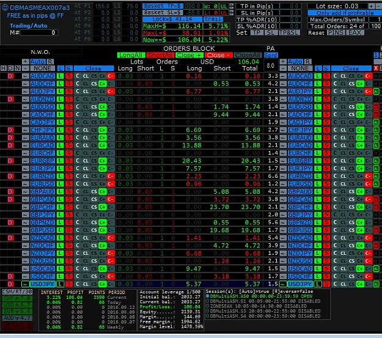Click the TP in Pip(s) value field
This screenshot has height=338, width=382.
click(290, 6)
